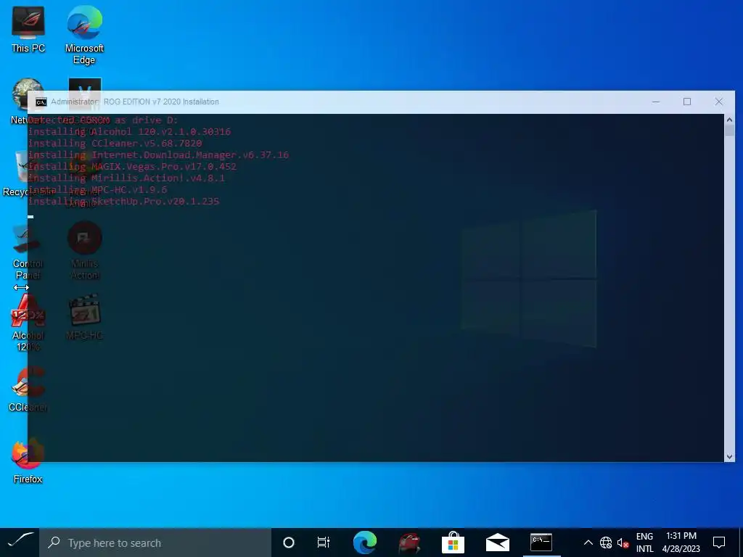This screenshot has height=557, width=743.
Task: Click the line 'installing CCleaner.v5.68.7820'
Action: tap(115, 143)
